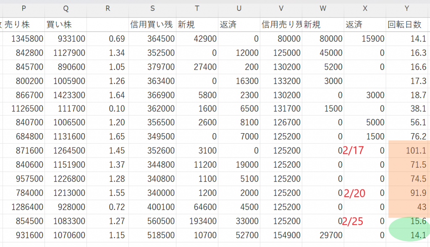
Task: Select the cell with value 193400
Action: [x=197, y=221]
